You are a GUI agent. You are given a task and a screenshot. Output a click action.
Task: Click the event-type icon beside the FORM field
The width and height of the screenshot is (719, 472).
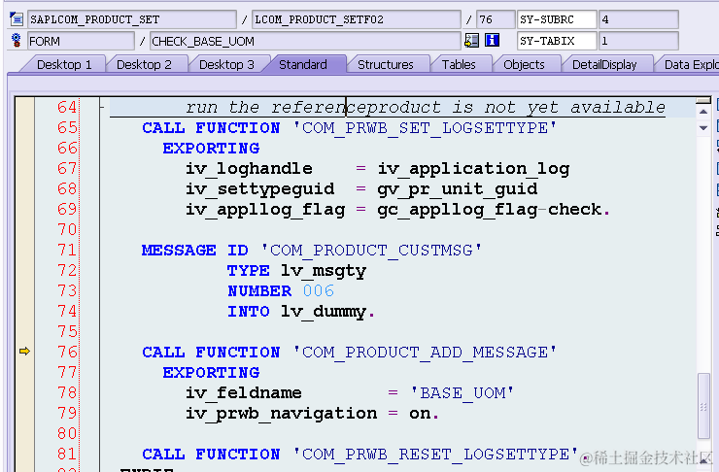[17, 41]
